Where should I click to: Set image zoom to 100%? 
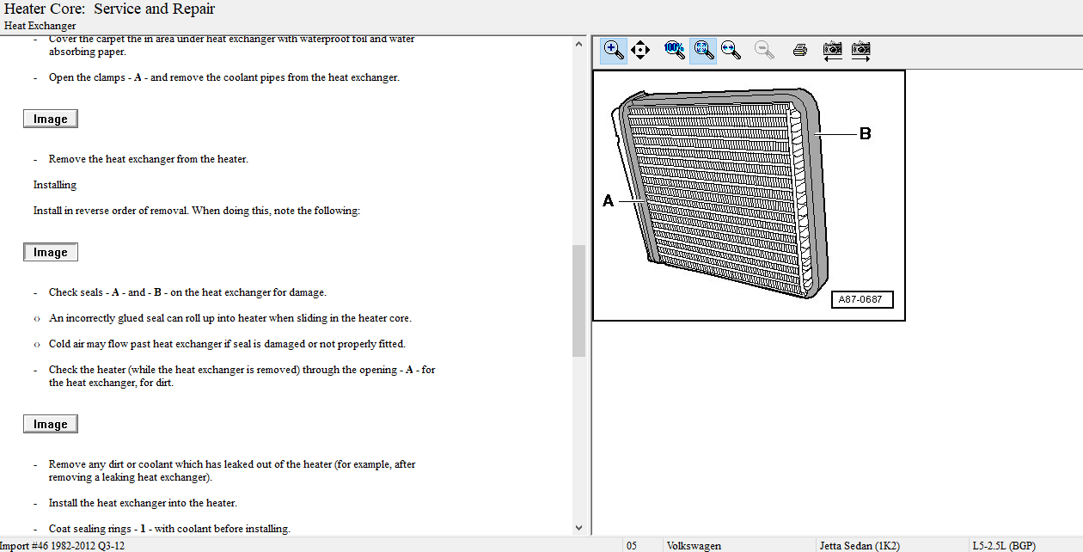click(x=674, y=50)
